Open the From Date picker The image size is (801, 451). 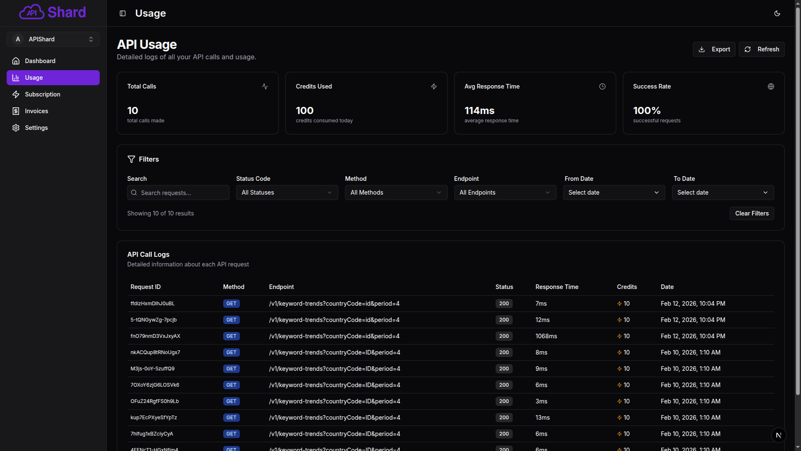coord(614,193)
